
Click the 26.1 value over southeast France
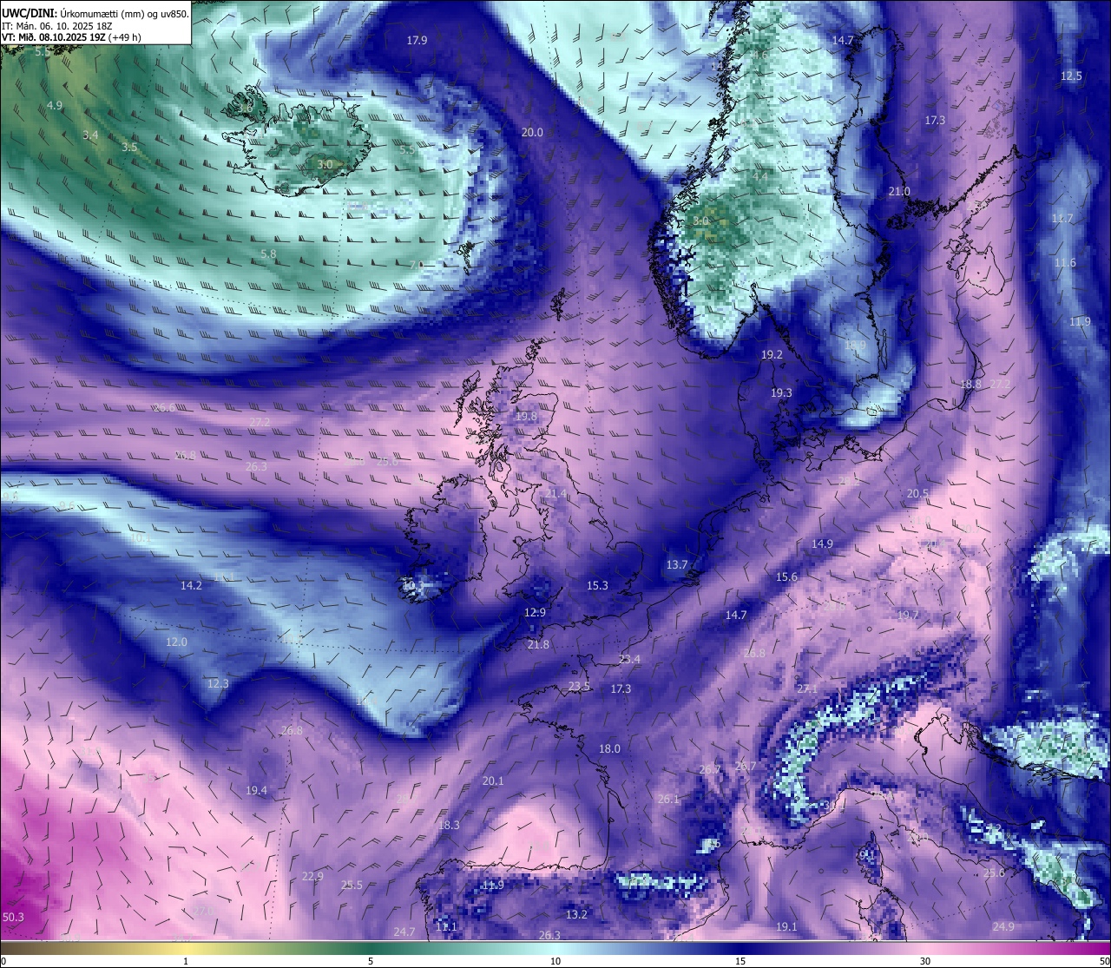668,799
